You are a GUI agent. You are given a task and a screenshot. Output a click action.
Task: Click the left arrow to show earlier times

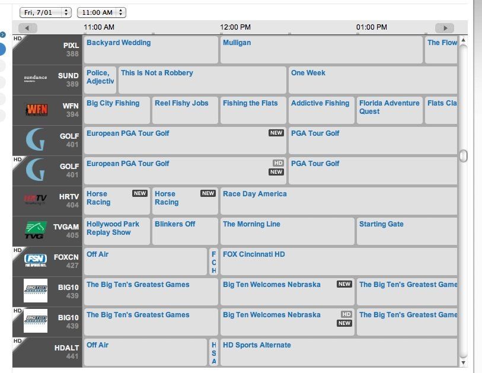coord(28,28)
